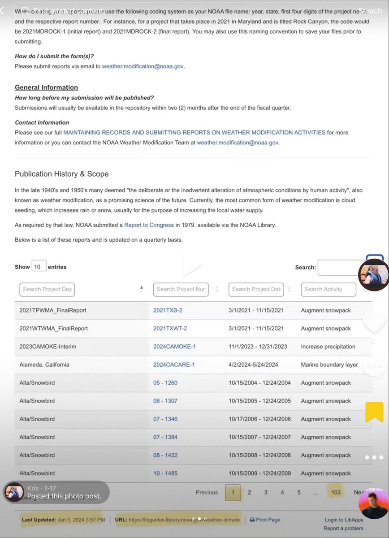Open Kris's avatar in the caption bubble
Viewport: 389px width, 538px height.
point(14,492)
